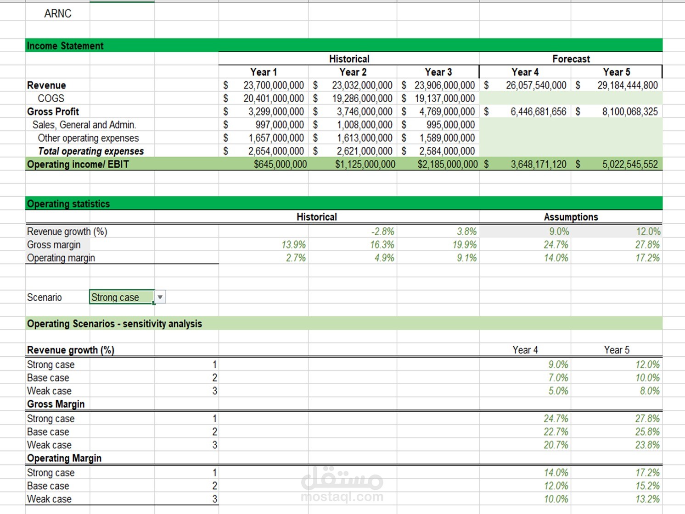Click Base case revenue growth 10.0%
Screen dimensions: 685x514
click(647, 378)
